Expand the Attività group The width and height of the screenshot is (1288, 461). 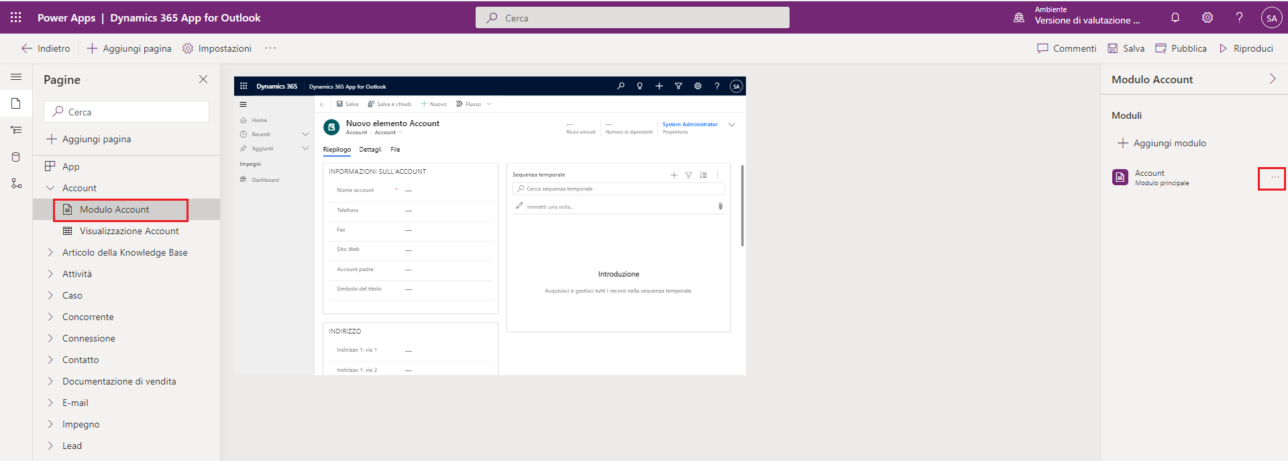[50, 274]
